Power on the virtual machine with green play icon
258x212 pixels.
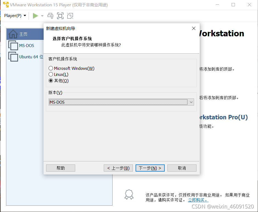[x=36, y=16]
